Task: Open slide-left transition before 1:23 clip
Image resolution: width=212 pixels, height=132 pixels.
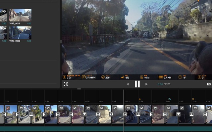Action: pyautogui.click(x=205, y=114)
